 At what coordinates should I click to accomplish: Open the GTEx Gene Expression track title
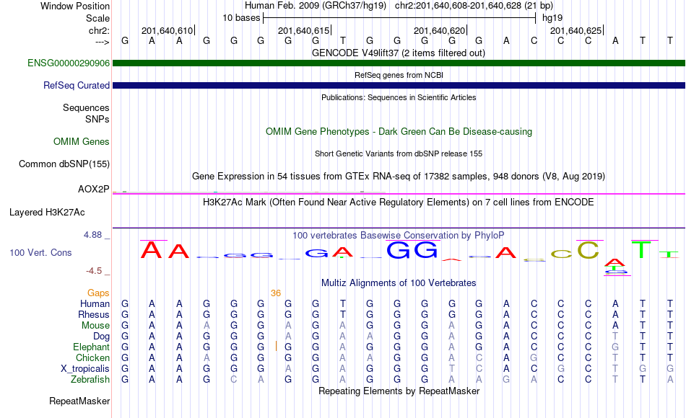point(399,176)
